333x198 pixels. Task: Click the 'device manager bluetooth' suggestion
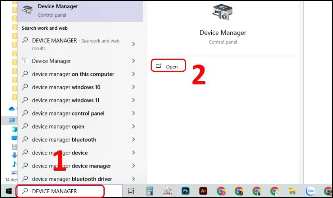(x=64, y=139)
